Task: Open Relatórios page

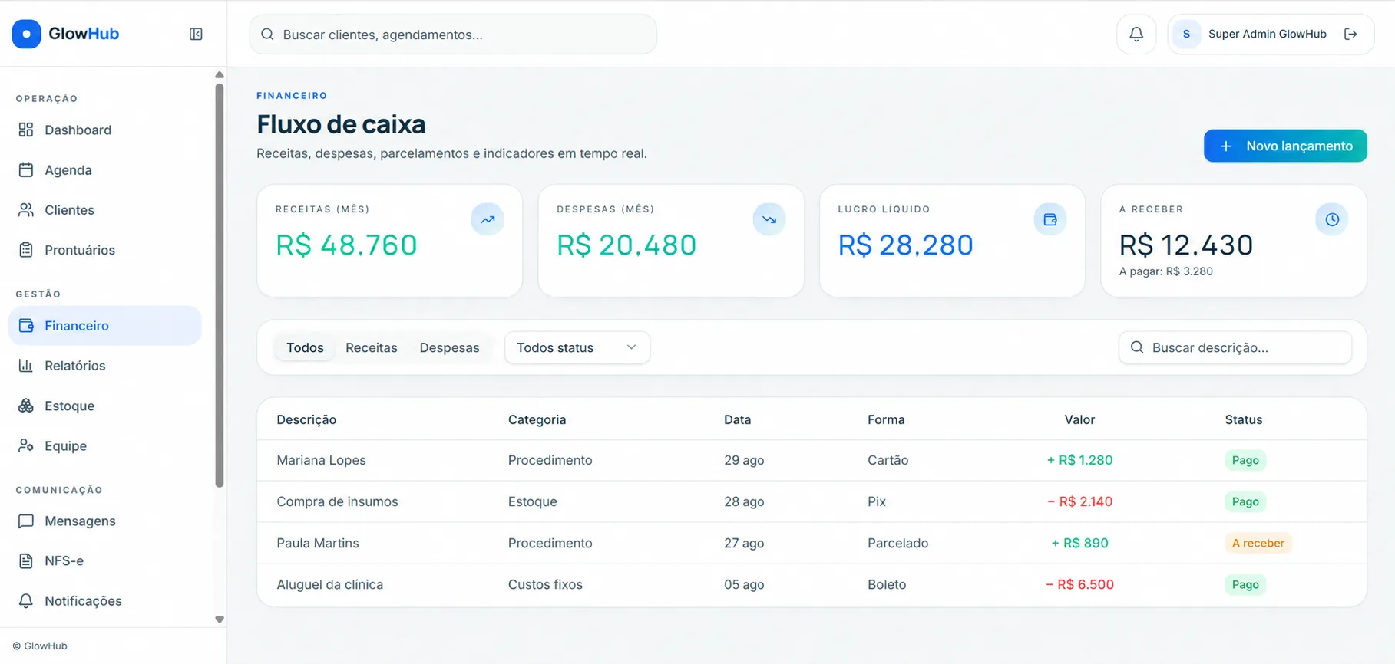Action: [x=105, y=366]
